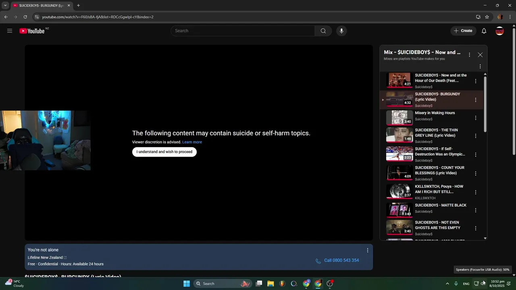The image size is (516, 290).
Task: Select Now and at the Hour of Our Death title
Action: click(441, 78)
